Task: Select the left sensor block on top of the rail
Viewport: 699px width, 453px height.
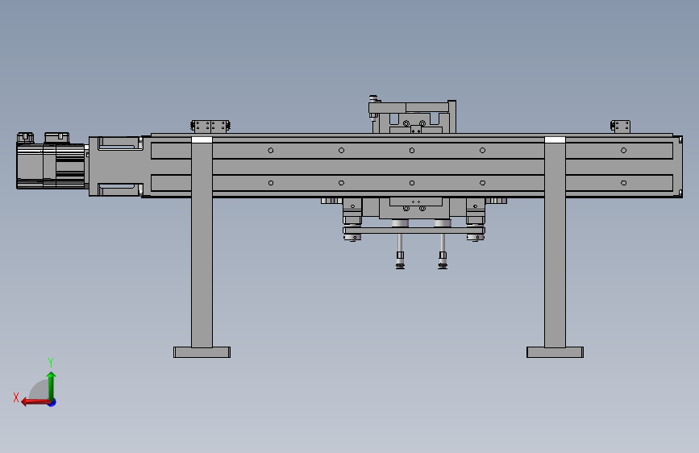Action: [210, 127]
